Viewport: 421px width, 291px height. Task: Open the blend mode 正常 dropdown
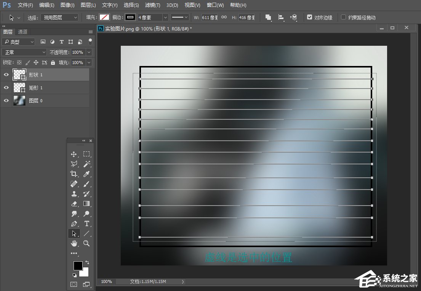point(24,52)
